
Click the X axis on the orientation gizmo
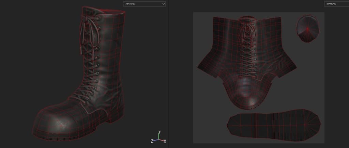[x=165, y=141]
